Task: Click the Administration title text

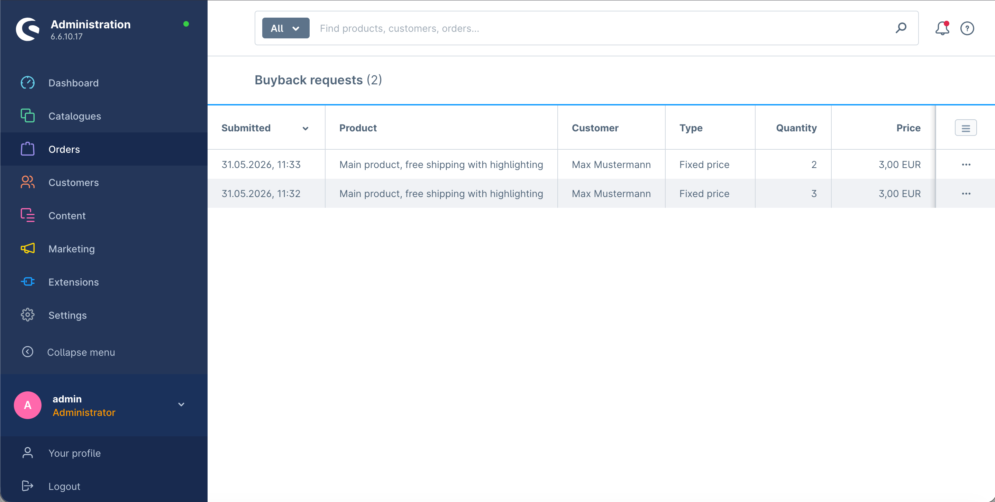Action: pos(90,24)
